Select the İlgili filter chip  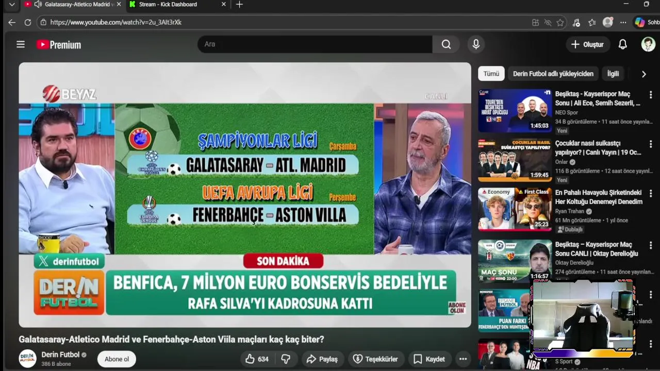(x=613, y=74)
